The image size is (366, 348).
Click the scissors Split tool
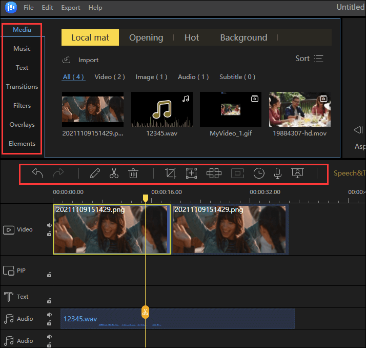point(114,173)
